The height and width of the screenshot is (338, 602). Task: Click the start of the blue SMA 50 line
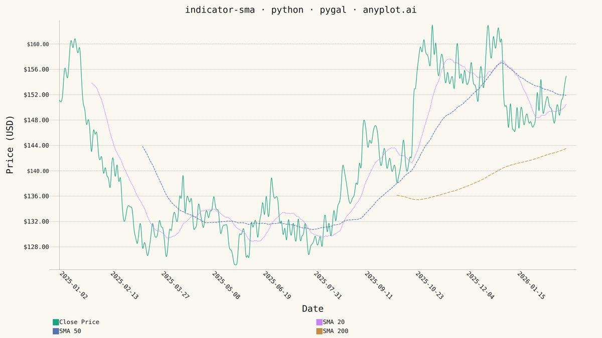point(142,146)
